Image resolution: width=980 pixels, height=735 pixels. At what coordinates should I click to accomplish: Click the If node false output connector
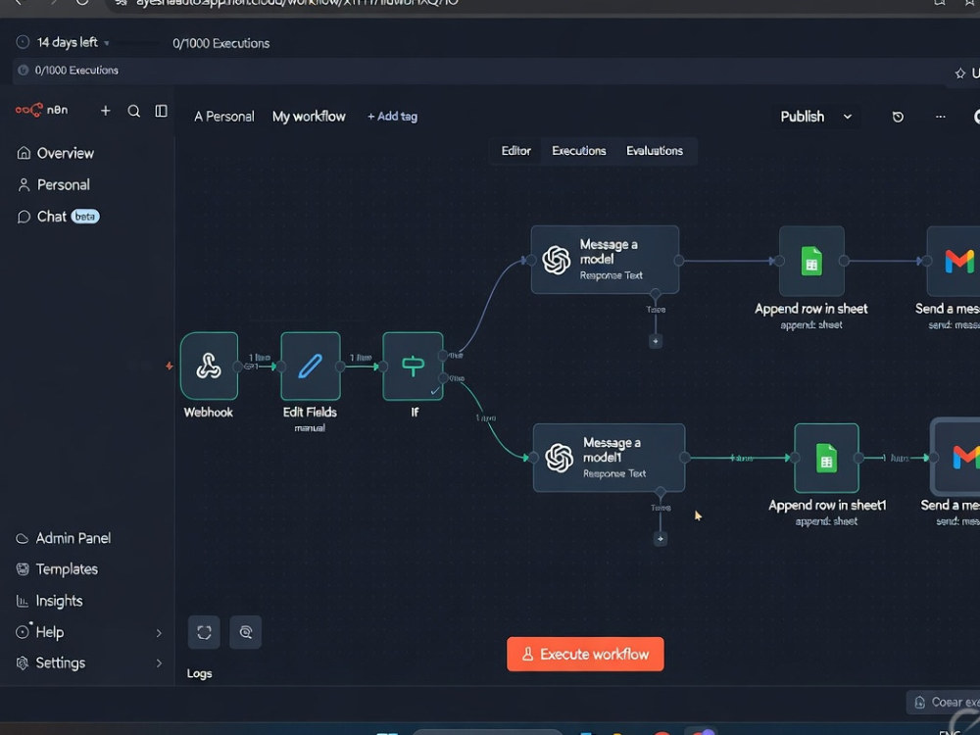443,378
